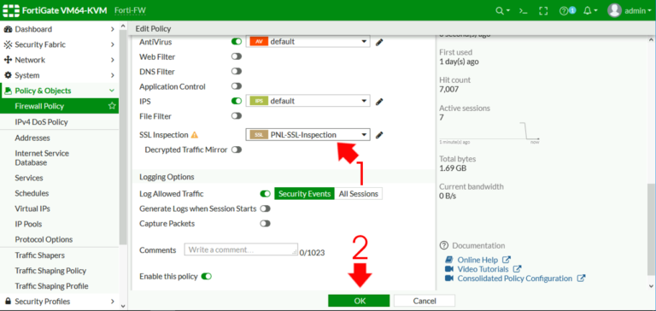Image resolution: width=656 pixels, height=311 pixels.
Task: Expand the Network menu chevron
Action: tap(112, 61)
